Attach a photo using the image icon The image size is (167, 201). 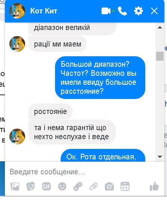pos(15,186)
